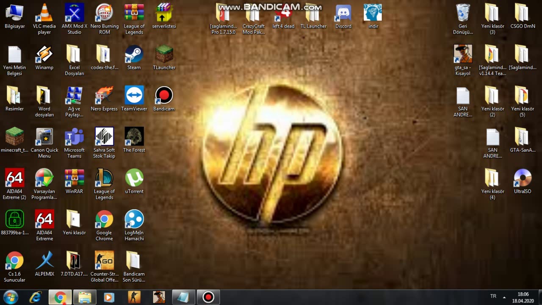
Task: Open Windows Explorer from taskbar
Action: [85, 297]
